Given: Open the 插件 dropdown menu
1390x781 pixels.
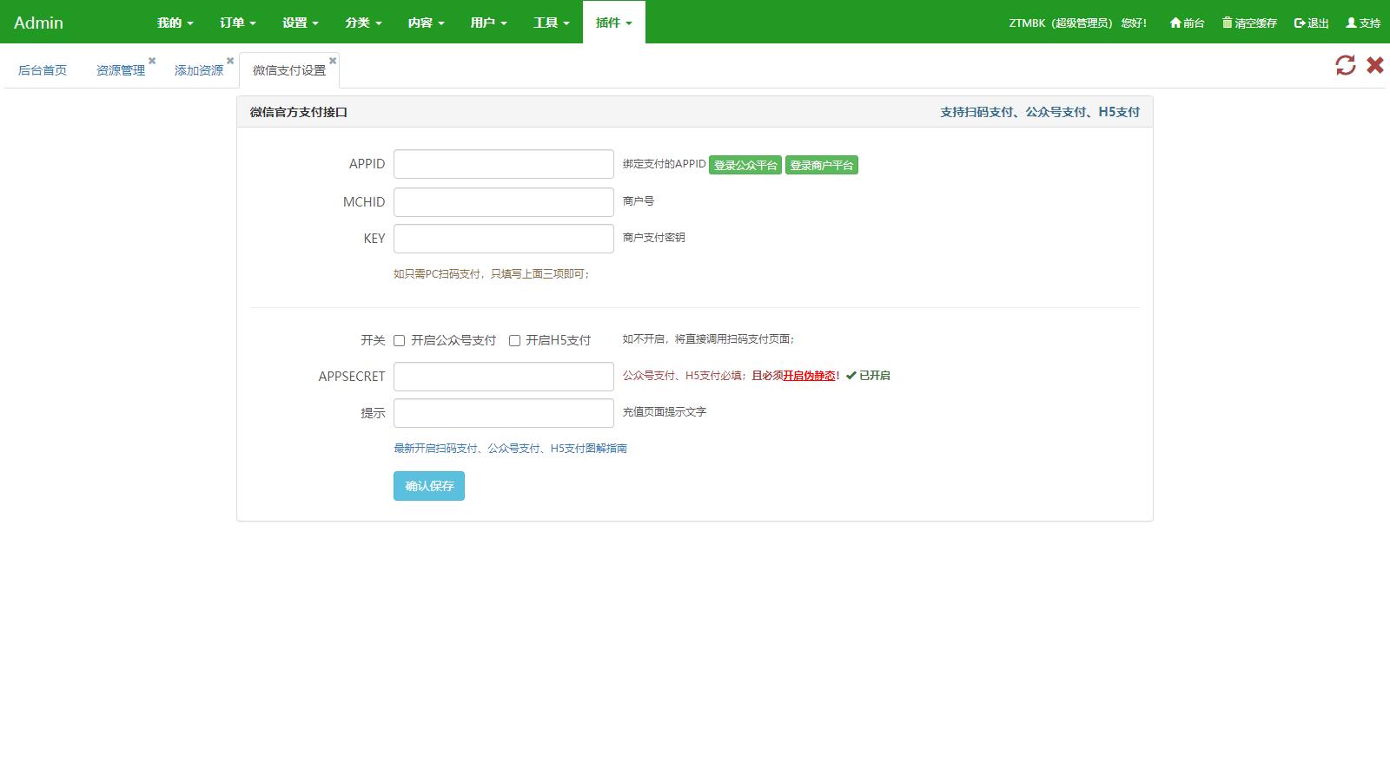Looking at the screenshot, I should (x=613, y=23).
